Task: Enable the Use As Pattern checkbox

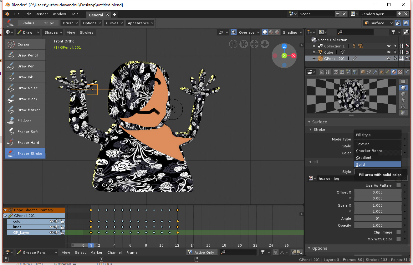Action: click(398, 185)
